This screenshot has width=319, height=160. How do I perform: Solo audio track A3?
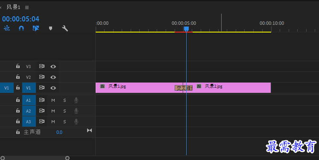pos(64,121)
